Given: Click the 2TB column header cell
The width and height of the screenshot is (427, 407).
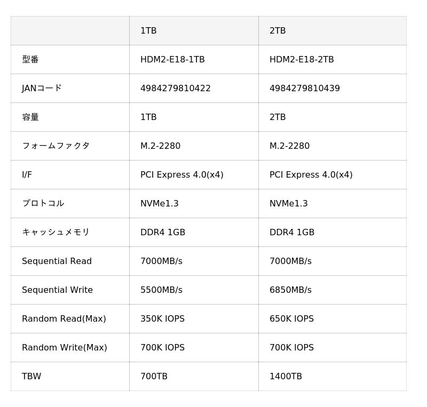Looking at the screenshot, I should (278, 31).
